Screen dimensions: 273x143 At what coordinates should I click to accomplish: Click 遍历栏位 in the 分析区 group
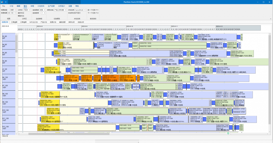21,13
